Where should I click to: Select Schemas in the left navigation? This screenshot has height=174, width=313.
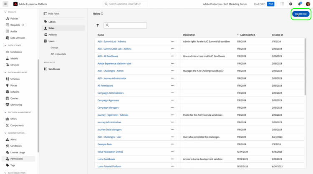click(x=15, y=79)
